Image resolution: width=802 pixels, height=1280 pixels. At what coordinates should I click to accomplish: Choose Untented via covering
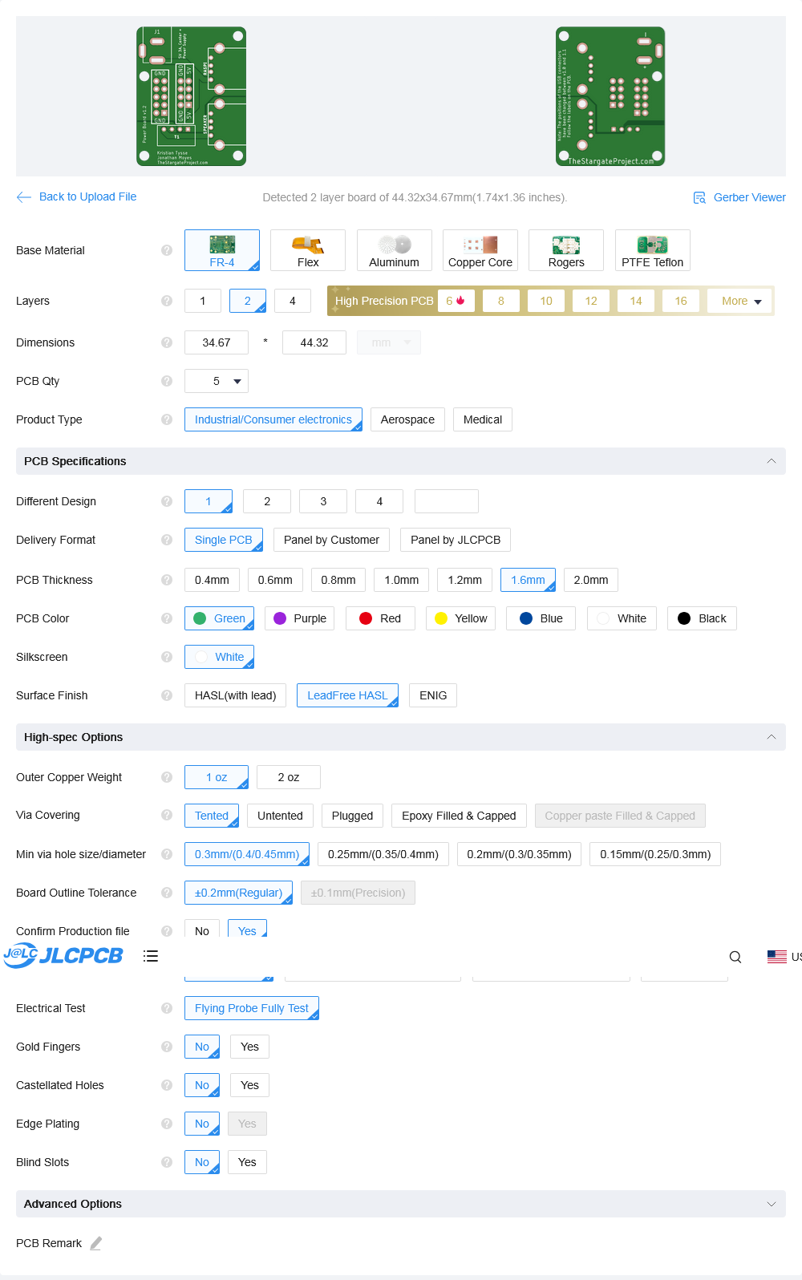280,816
